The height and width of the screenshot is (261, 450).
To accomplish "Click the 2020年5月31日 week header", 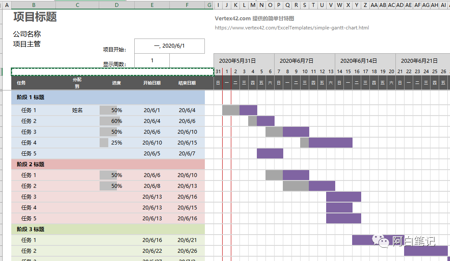I will click(244, 61).
